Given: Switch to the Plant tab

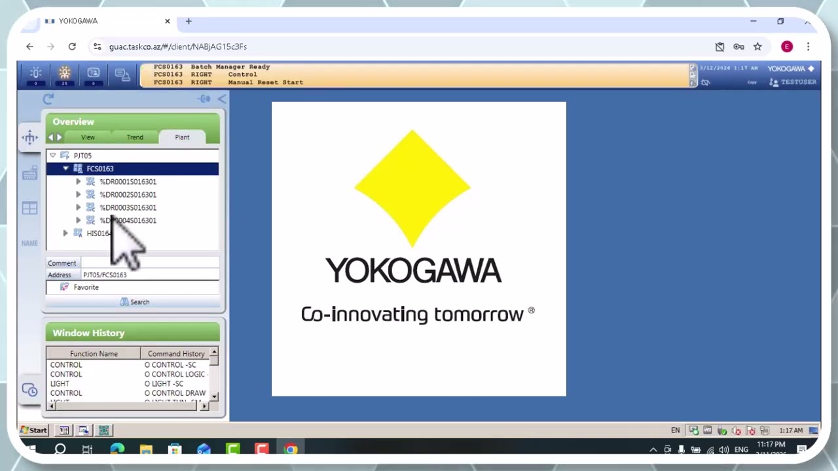Looking at the screenshot, I should (182, 137).
